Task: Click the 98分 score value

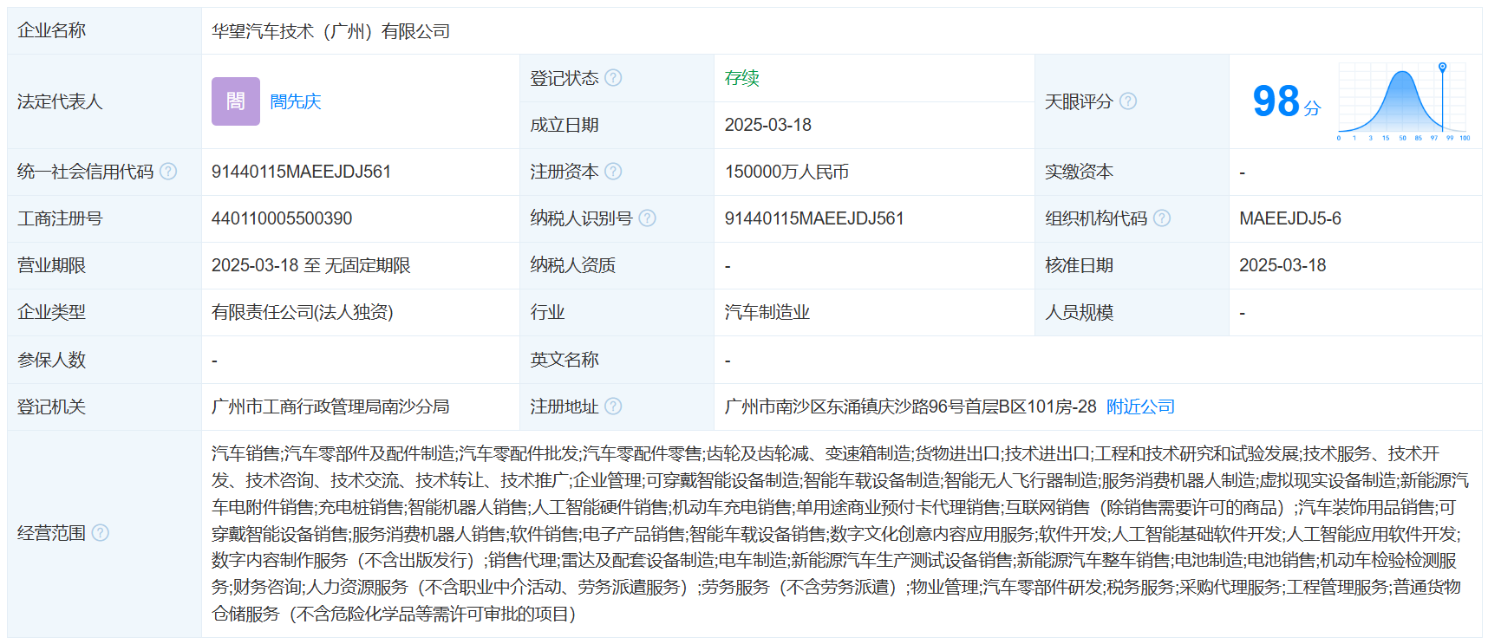Action: (1287, 101)
